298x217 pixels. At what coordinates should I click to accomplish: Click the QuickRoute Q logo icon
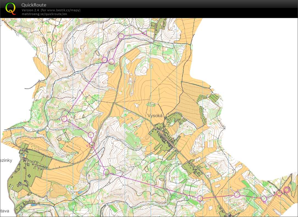11,8
